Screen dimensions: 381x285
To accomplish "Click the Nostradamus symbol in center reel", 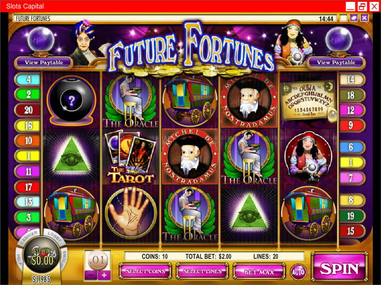I will 190,157.
